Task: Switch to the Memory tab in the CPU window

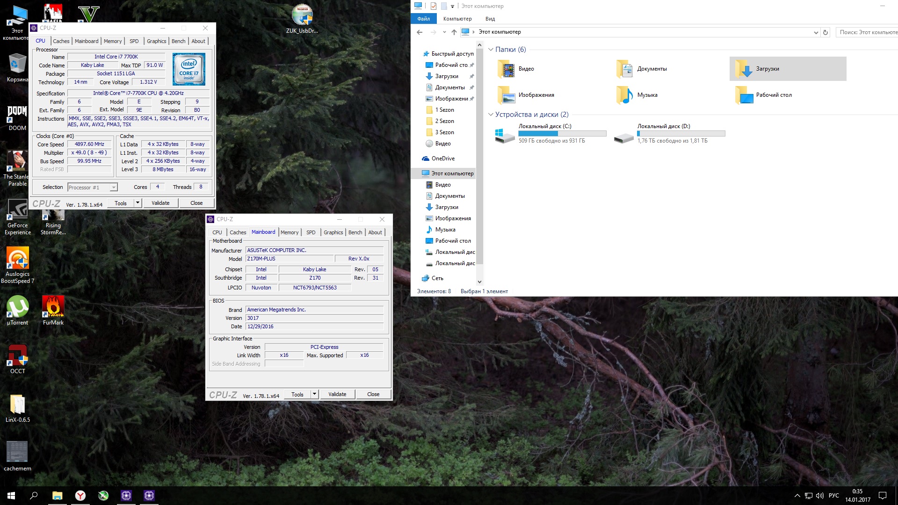Action: (x=112, y=41)
